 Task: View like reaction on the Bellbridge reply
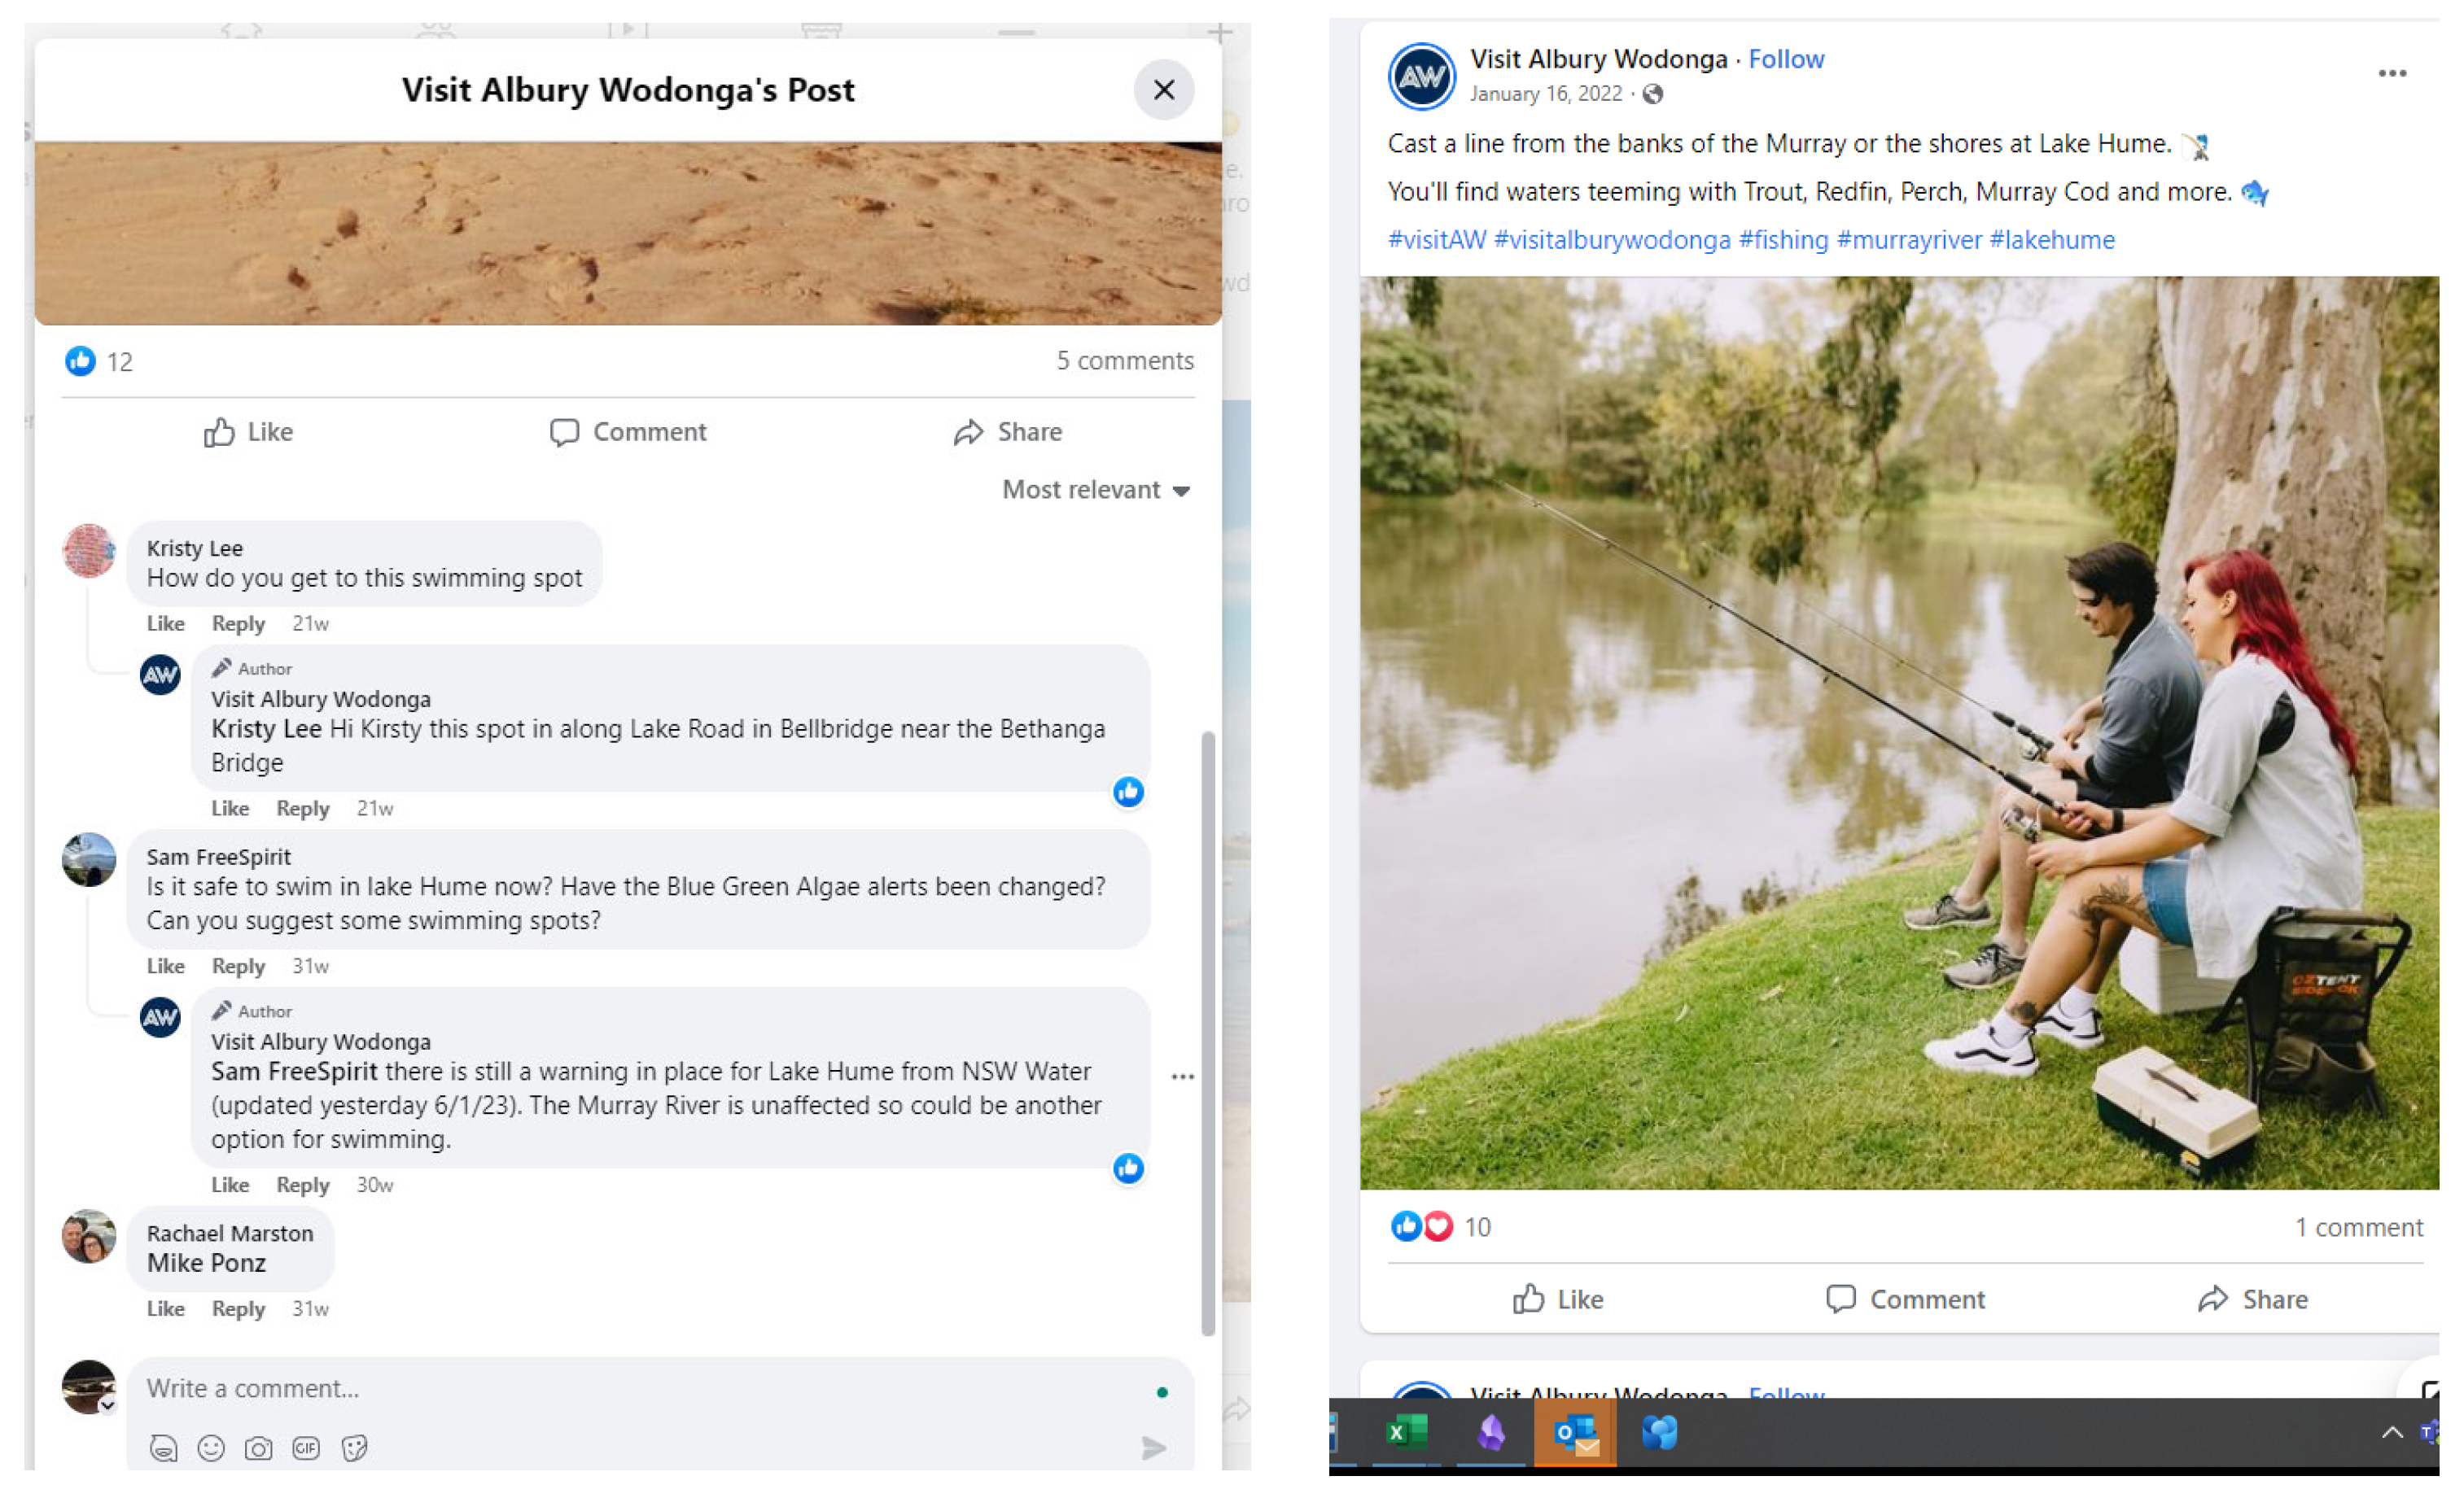(x=1129, y=793)
